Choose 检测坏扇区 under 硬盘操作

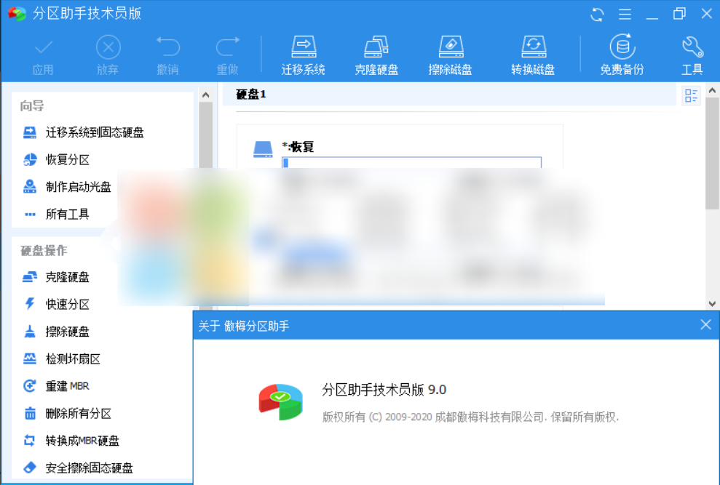click(73, 358)
